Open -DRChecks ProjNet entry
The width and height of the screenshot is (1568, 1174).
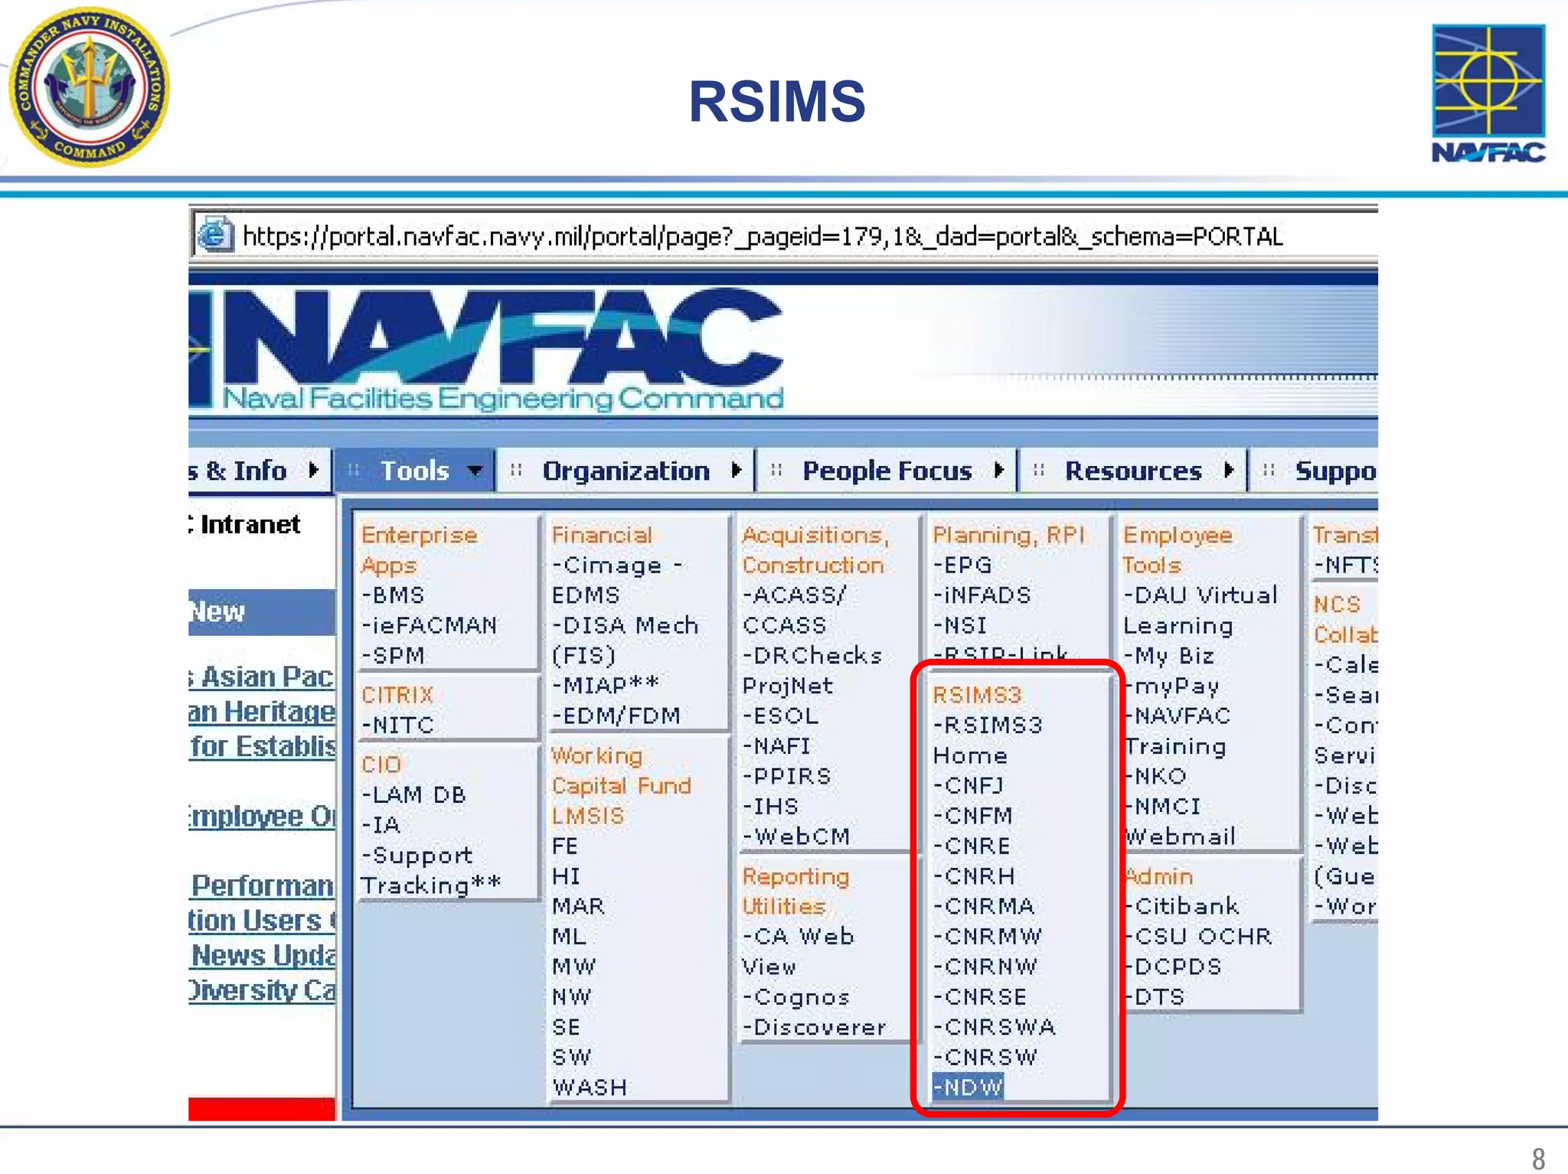pyautogui.click(x=812, y=670)
